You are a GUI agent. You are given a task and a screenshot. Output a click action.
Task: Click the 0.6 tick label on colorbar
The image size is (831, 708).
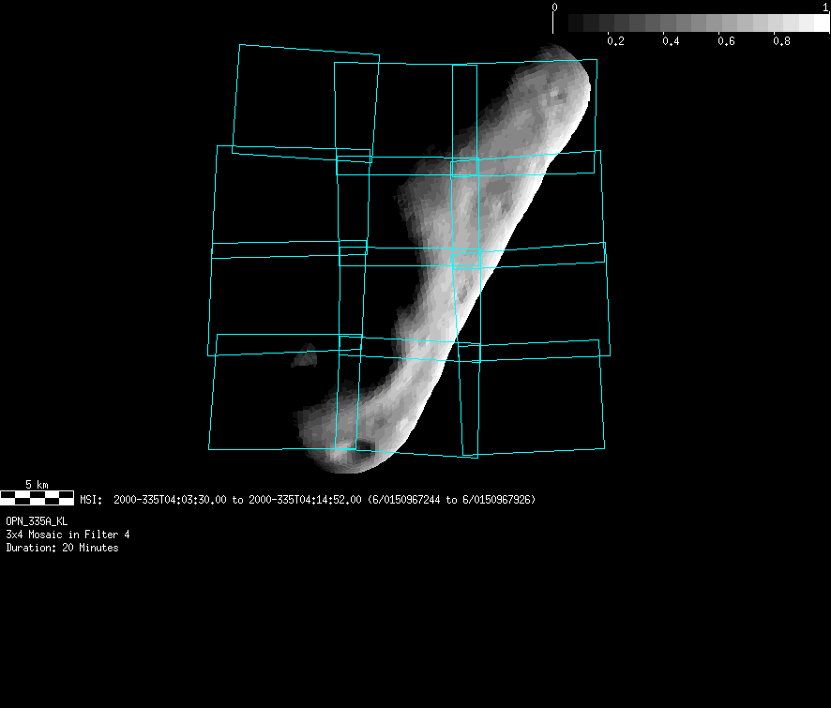pos(726,42)
